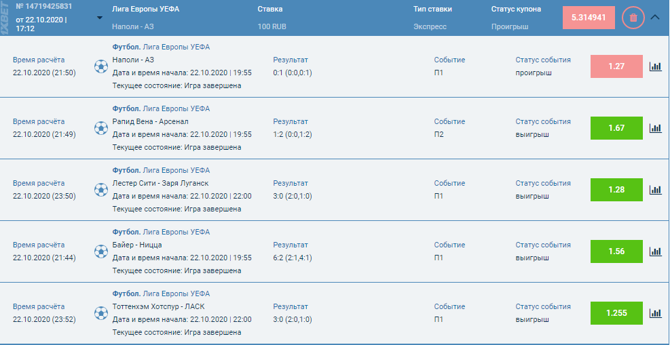This screenshot has height=345, width=670.
Task: Delete the bet slip with the trash icon
Action: pyautogui.click(x=633, y=18)
